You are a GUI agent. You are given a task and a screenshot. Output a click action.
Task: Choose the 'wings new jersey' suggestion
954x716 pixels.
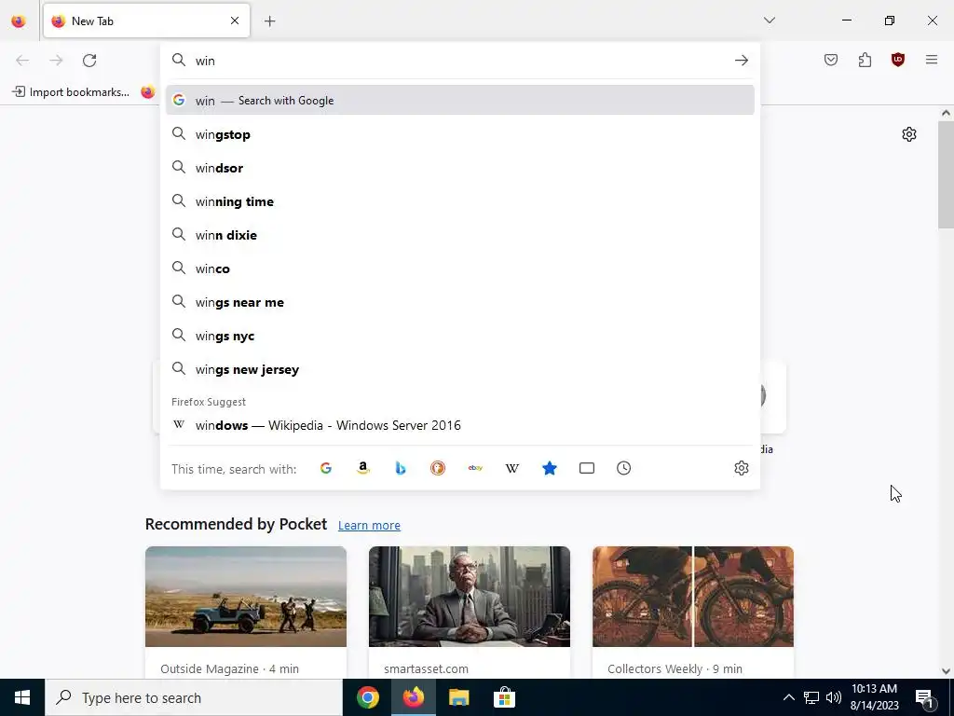460,369
